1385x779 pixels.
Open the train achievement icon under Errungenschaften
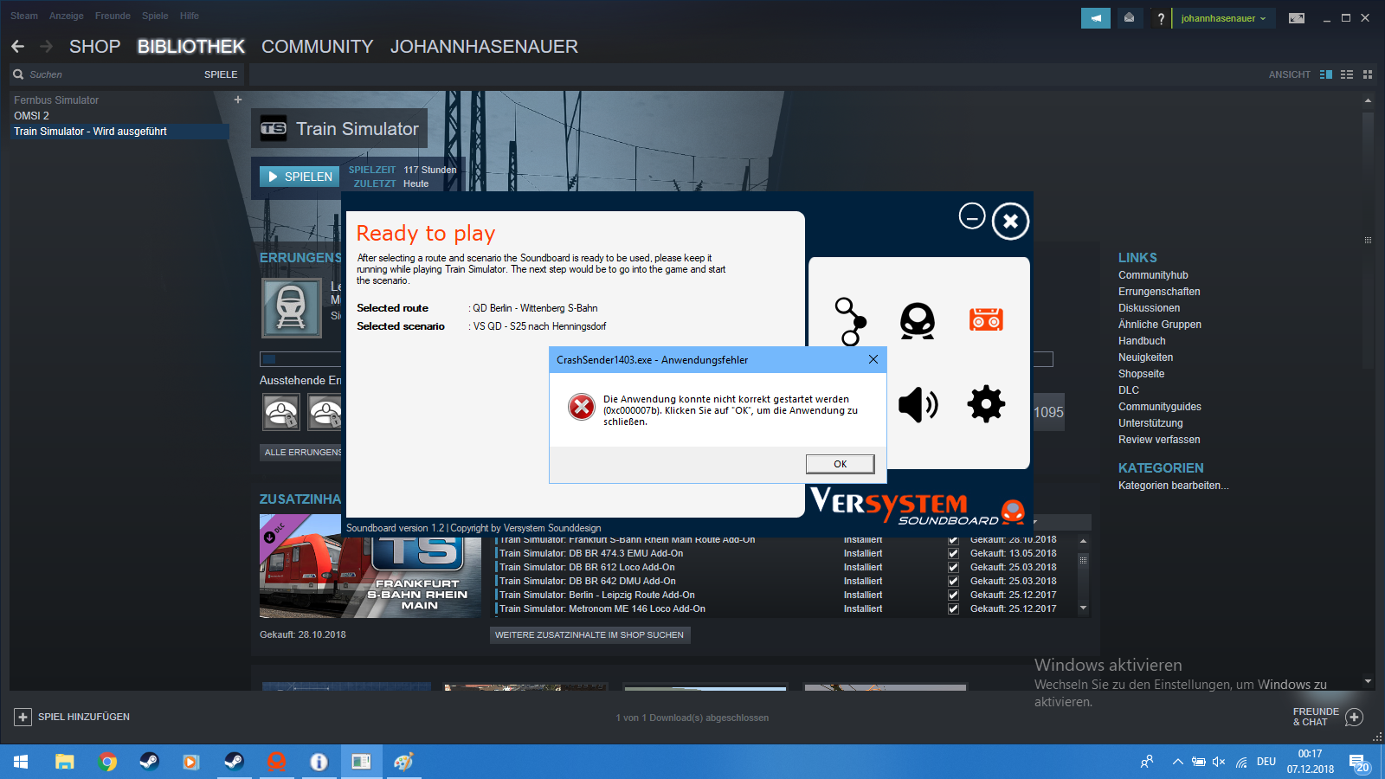292,308
